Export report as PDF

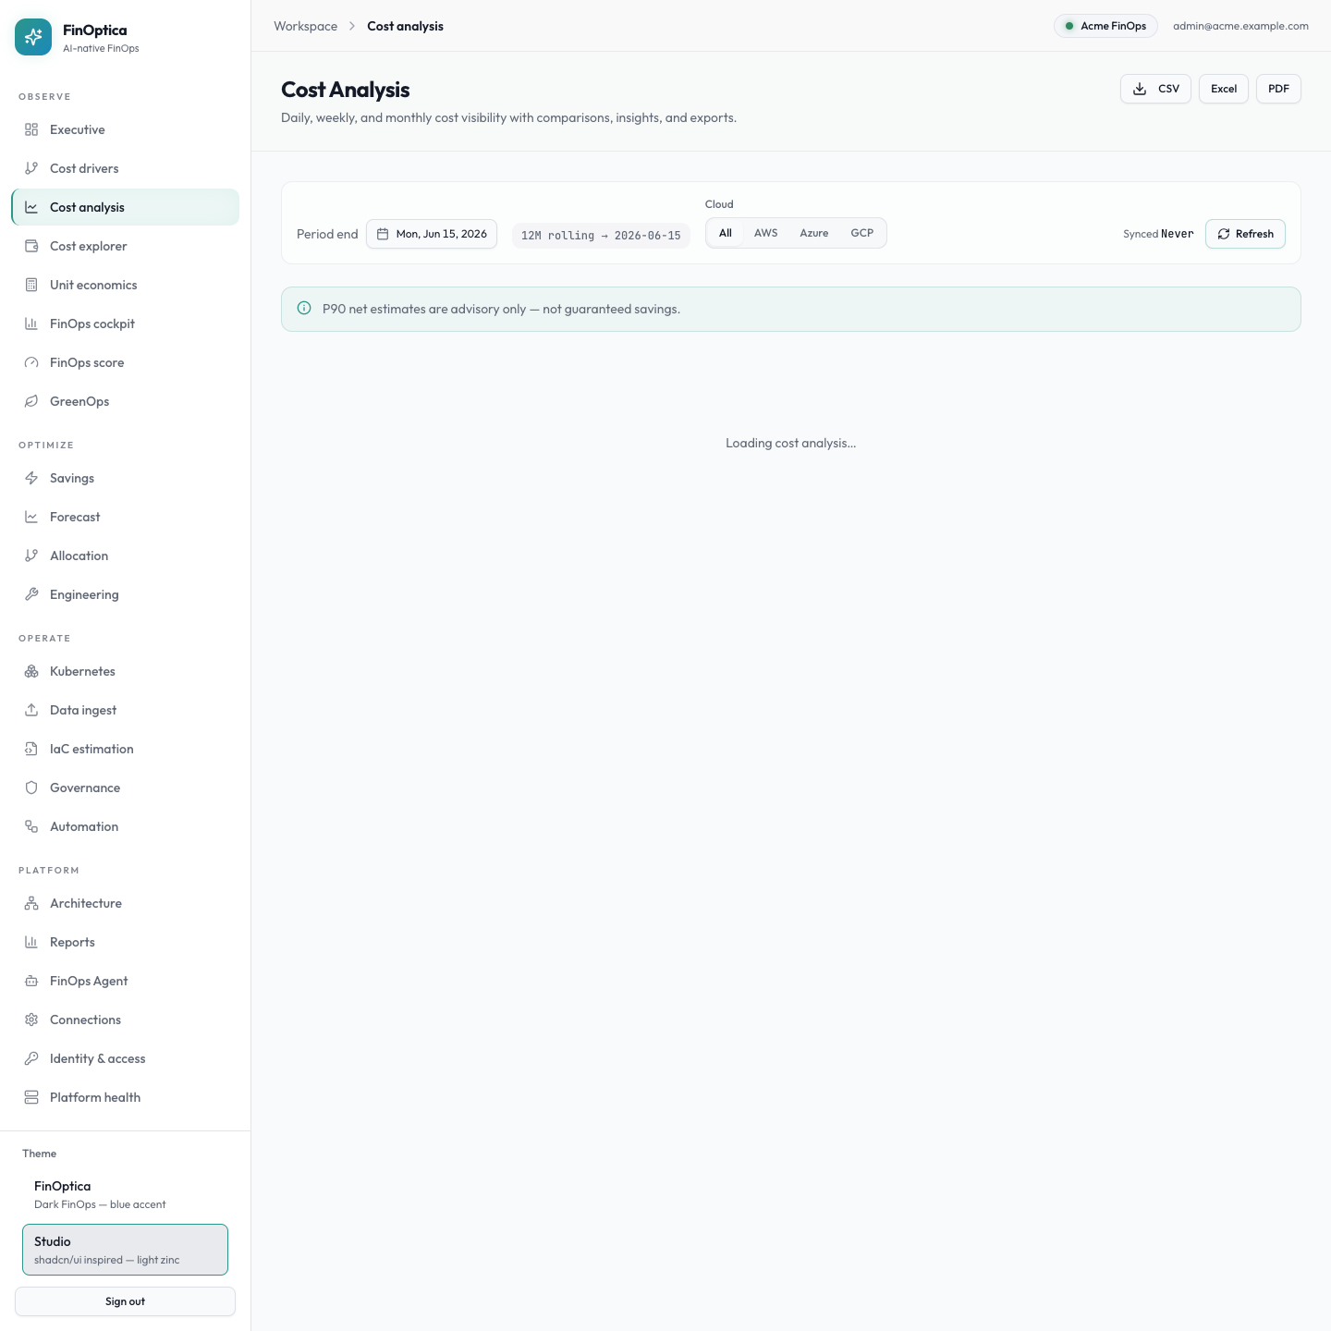(x=1278, y=89)
